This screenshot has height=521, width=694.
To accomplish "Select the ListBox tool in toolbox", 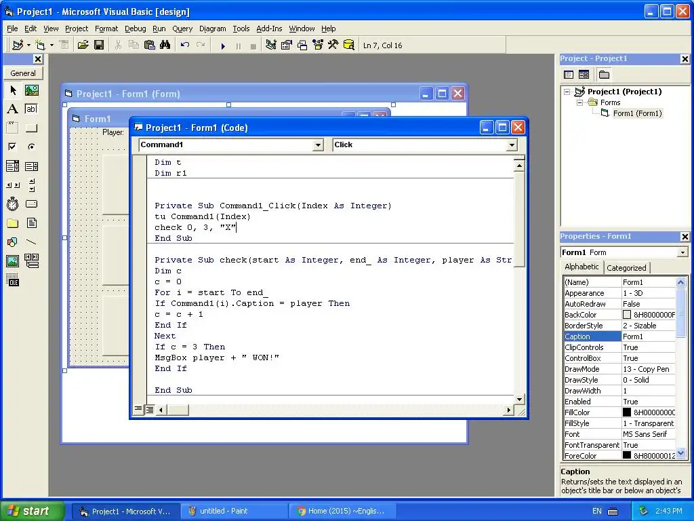I will (31, 166).
